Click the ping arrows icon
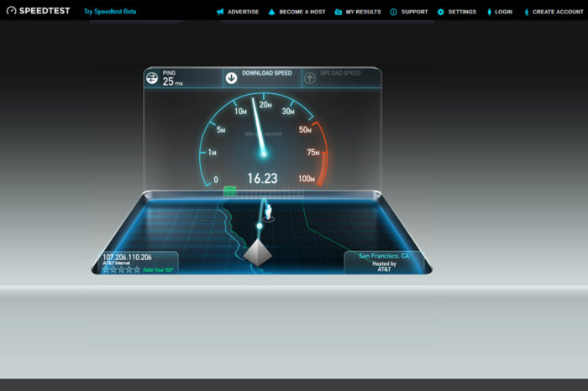The height and width of the screenshot is (391, 588). (152, 78)
